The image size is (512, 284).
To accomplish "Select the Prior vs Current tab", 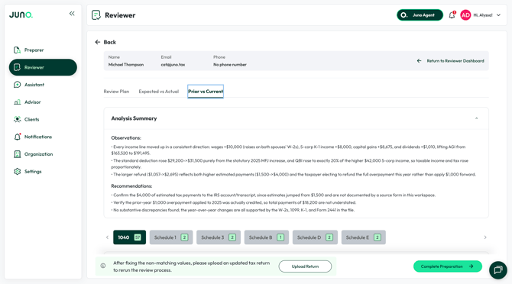I will [x=206, y=92].
